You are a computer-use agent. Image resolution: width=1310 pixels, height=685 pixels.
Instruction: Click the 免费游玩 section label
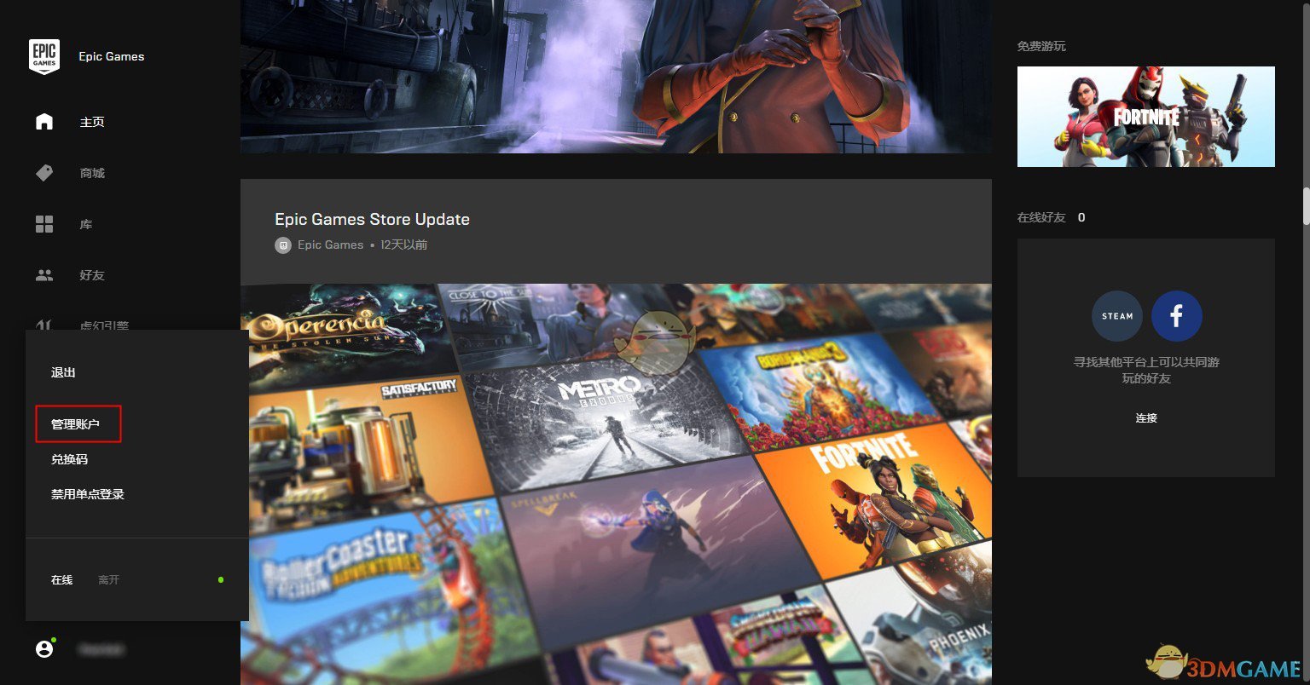pyautogui.click(x=1041, y=46)
